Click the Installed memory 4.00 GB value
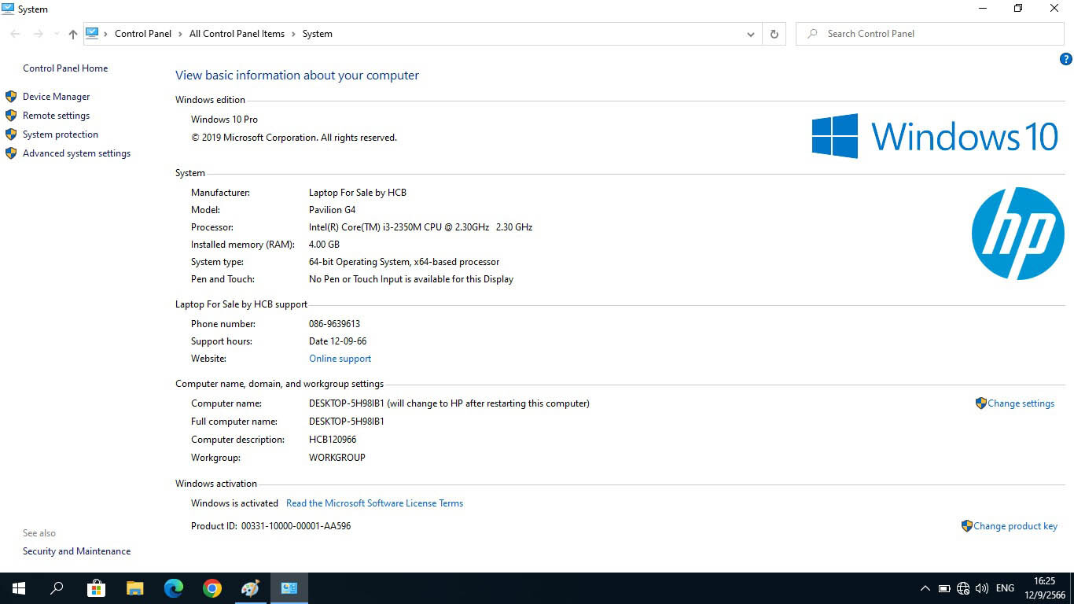 pyautogui.click(x=324, y=245)
